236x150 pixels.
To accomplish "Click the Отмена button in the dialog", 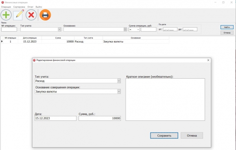I will pos(192,135).
